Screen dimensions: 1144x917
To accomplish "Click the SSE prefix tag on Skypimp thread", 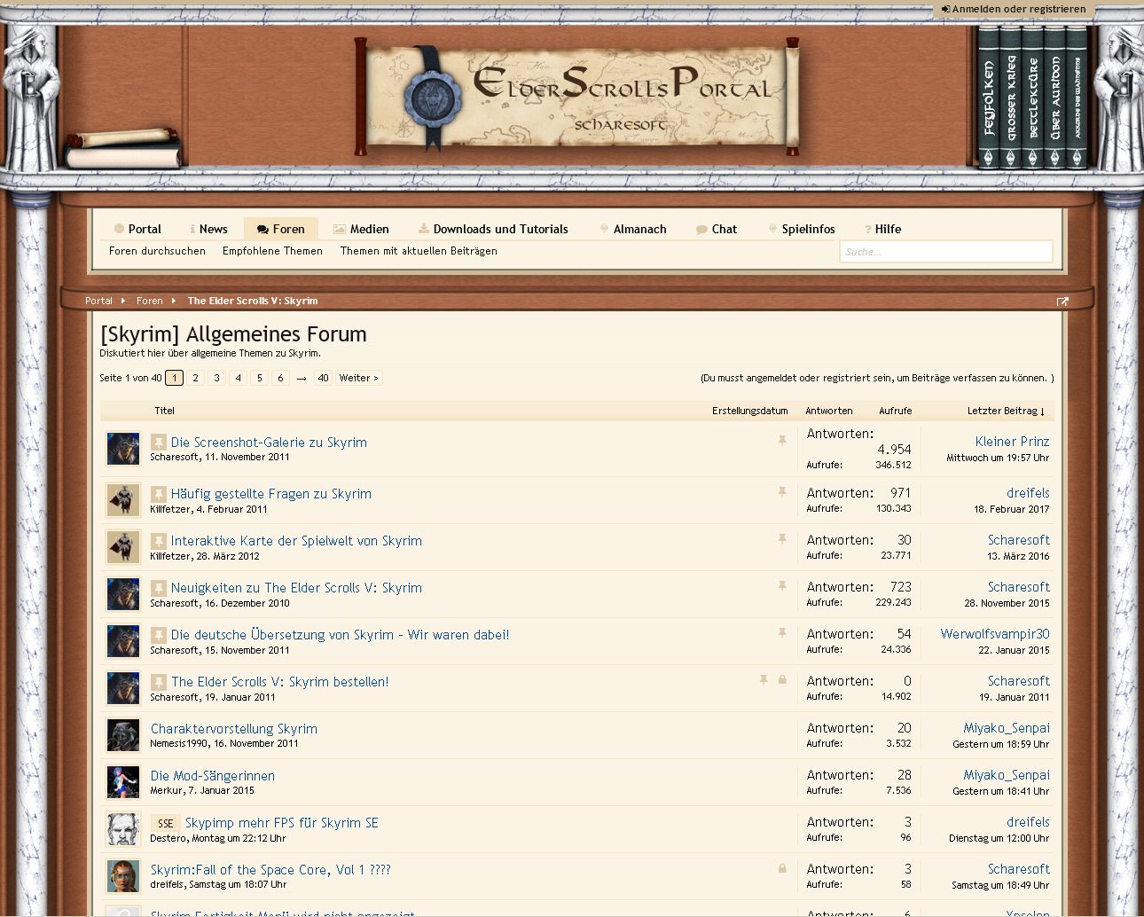I will [x=166, y=823].
